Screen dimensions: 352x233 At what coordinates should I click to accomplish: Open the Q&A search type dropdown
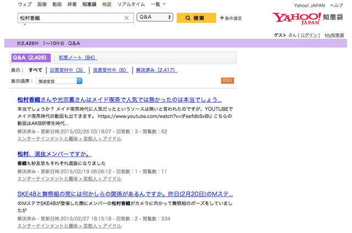click(x=155, y=17)
